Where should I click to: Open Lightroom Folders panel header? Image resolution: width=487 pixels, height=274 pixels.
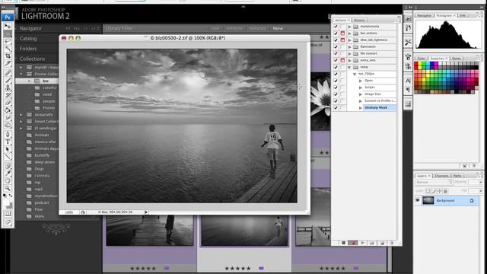(28, 49)
